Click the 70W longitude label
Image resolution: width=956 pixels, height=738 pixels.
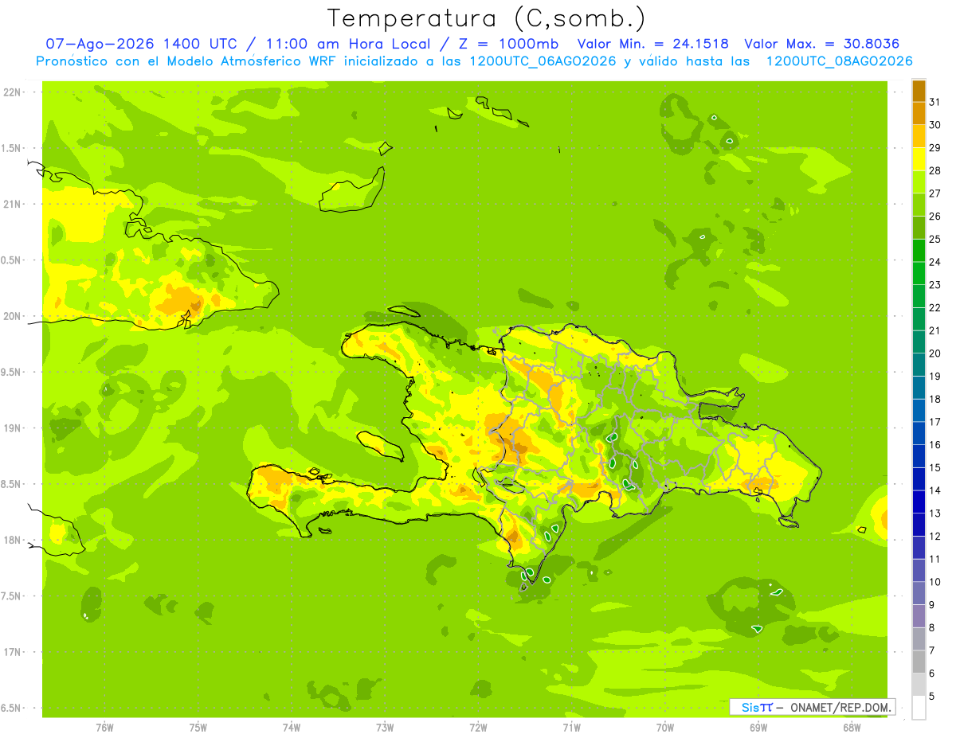click(x=665, y=728)
